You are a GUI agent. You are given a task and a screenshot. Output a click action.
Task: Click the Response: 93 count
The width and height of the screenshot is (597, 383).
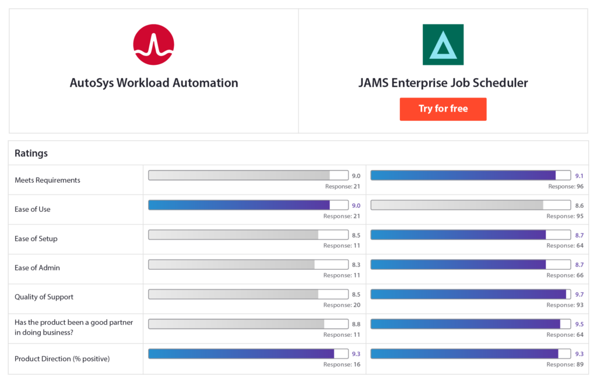click(565, 305)
